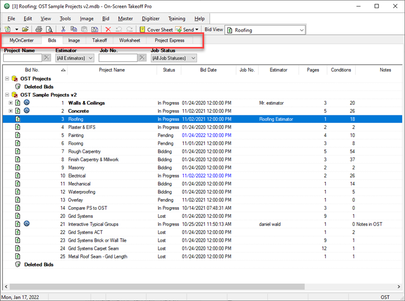Click the red X Delete icon
The image size is (405, 301).
click(108, 30)
